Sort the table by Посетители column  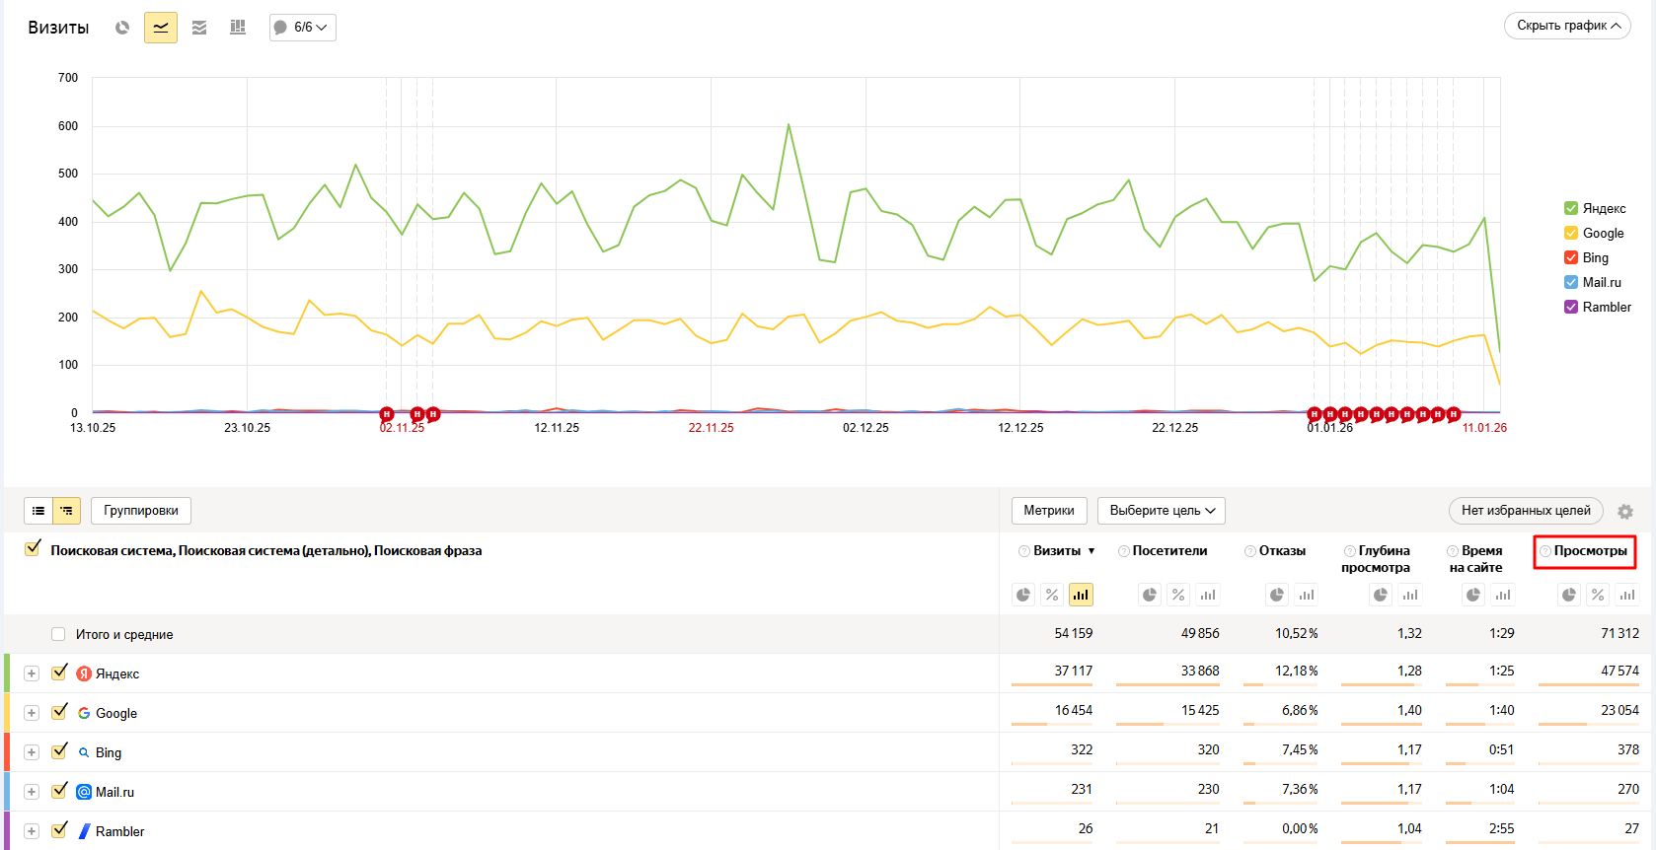click(x=1169, y=551)
